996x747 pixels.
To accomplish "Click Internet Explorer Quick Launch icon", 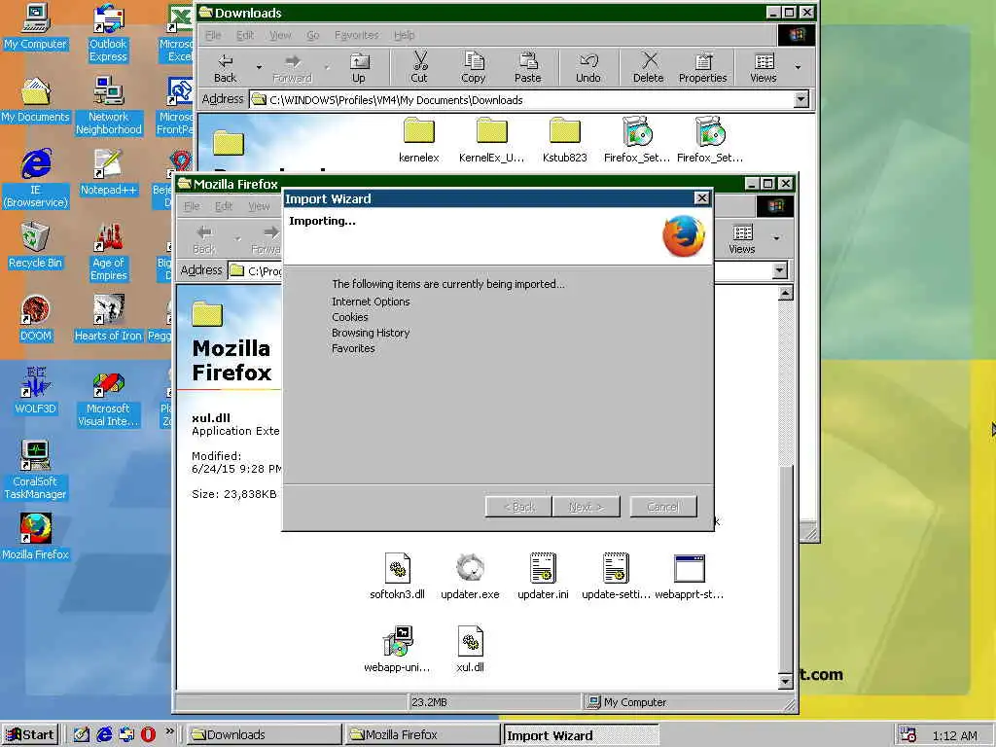I will click(x=104, y=735).
